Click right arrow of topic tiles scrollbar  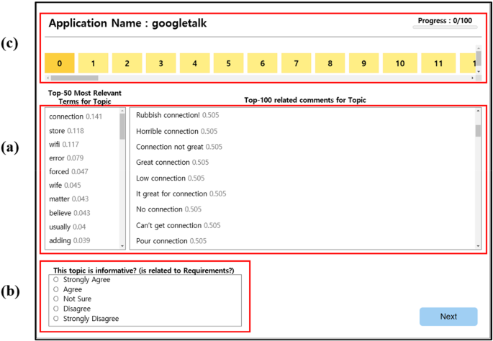click(472, 78)
